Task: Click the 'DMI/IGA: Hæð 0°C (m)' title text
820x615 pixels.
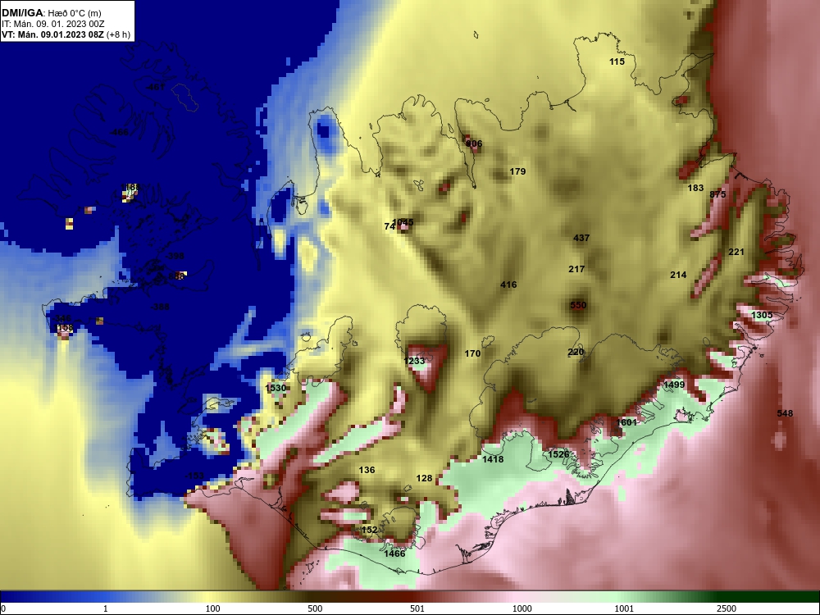Action: pos(51,13)
